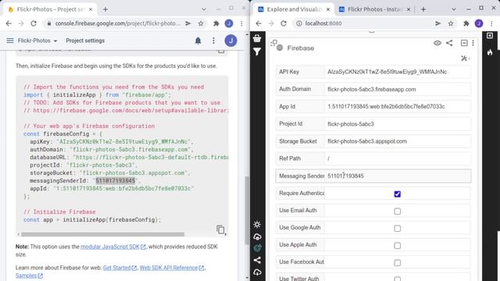Enable the Use Apple Auth checkbox
Screen dimensions: 500x281
[398, 246]
